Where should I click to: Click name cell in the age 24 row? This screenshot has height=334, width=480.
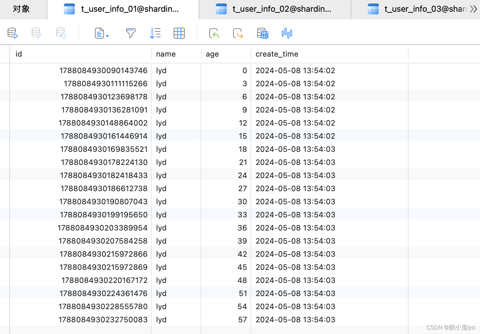coord(176,175)
